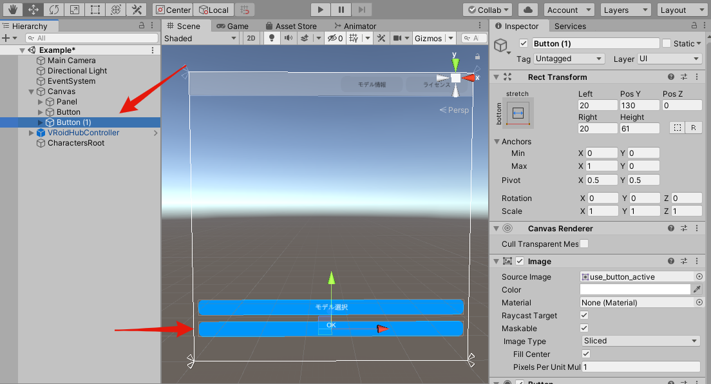711x384 pixels.
Task: Click the Image Color swatch
Action: coord(635,289)
